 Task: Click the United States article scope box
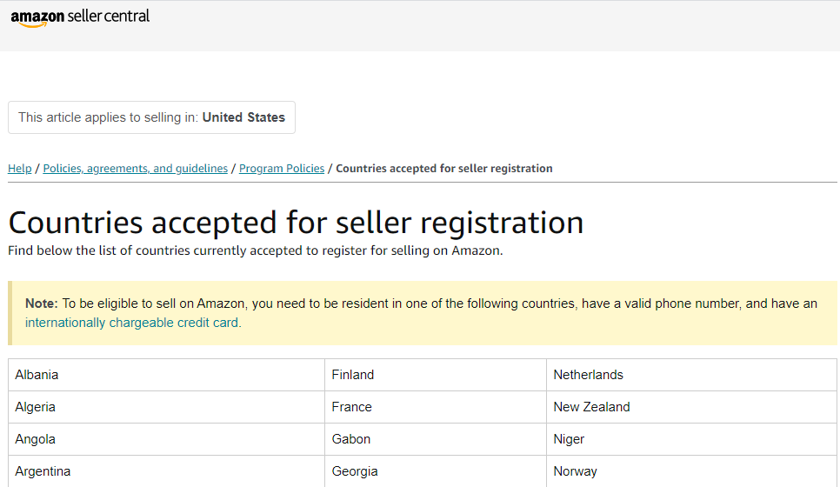pyautogui.click(x=151, y=117)
